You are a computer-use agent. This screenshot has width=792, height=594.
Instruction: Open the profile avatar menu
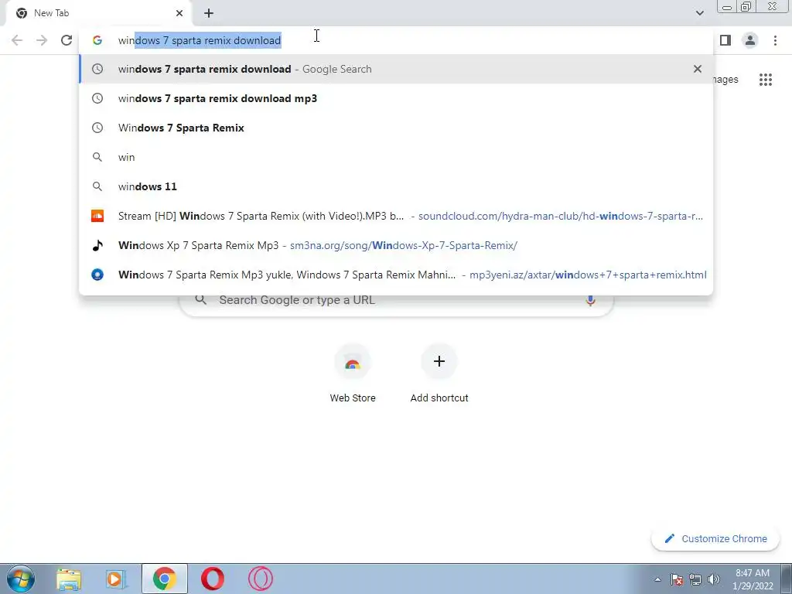click(x=750, y=40)
